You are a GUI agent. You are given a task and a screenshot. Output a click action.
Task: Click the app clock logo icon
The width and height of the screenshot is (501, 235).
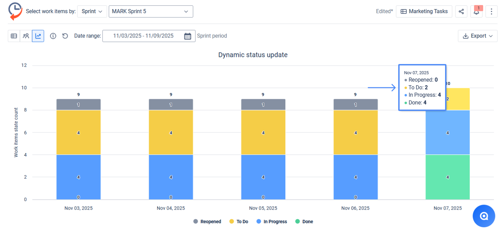point(15,11)
